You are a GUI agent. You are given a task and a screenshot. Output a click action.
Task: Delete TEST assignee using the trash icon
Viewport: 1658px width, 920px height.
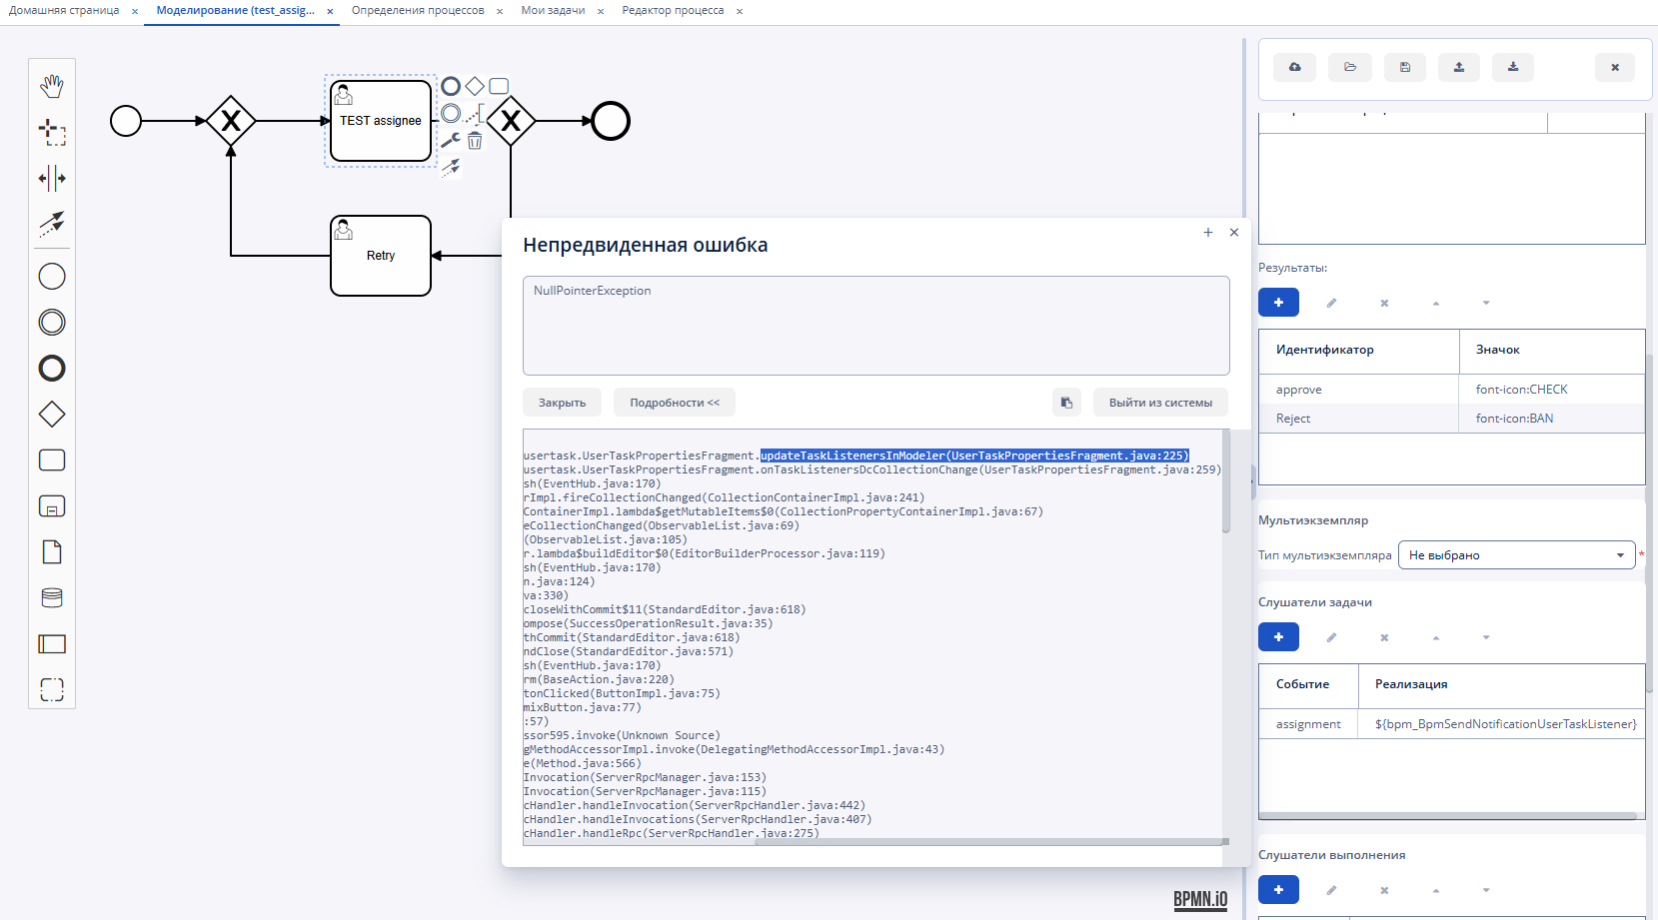(x=475, y=141)
